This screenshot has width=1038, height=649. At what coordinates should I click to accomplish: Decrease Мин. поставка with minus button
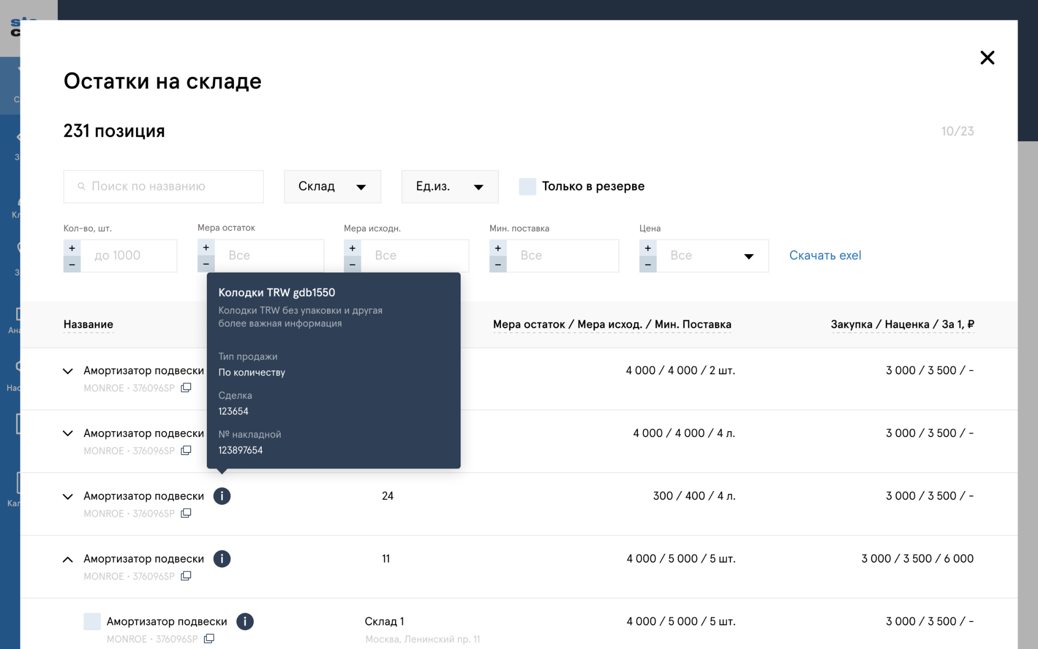coord(498,264)
